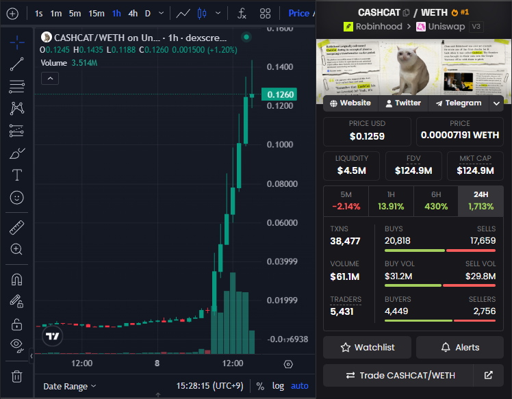Toggle auto scale mode

point(299,386)
